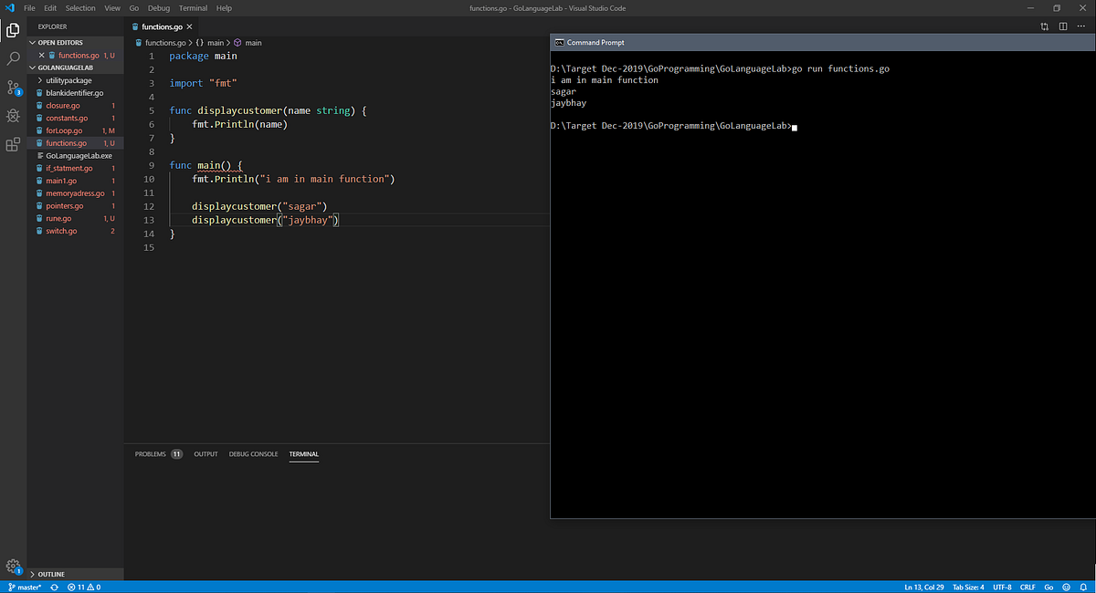1096x593 pixels.
Task: Open the Selection menu
Action: [80, 8]
